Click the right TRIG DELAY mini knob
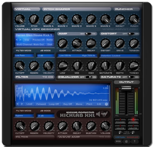The width and height of the screenshot is (155, 147). coord(133,132)
